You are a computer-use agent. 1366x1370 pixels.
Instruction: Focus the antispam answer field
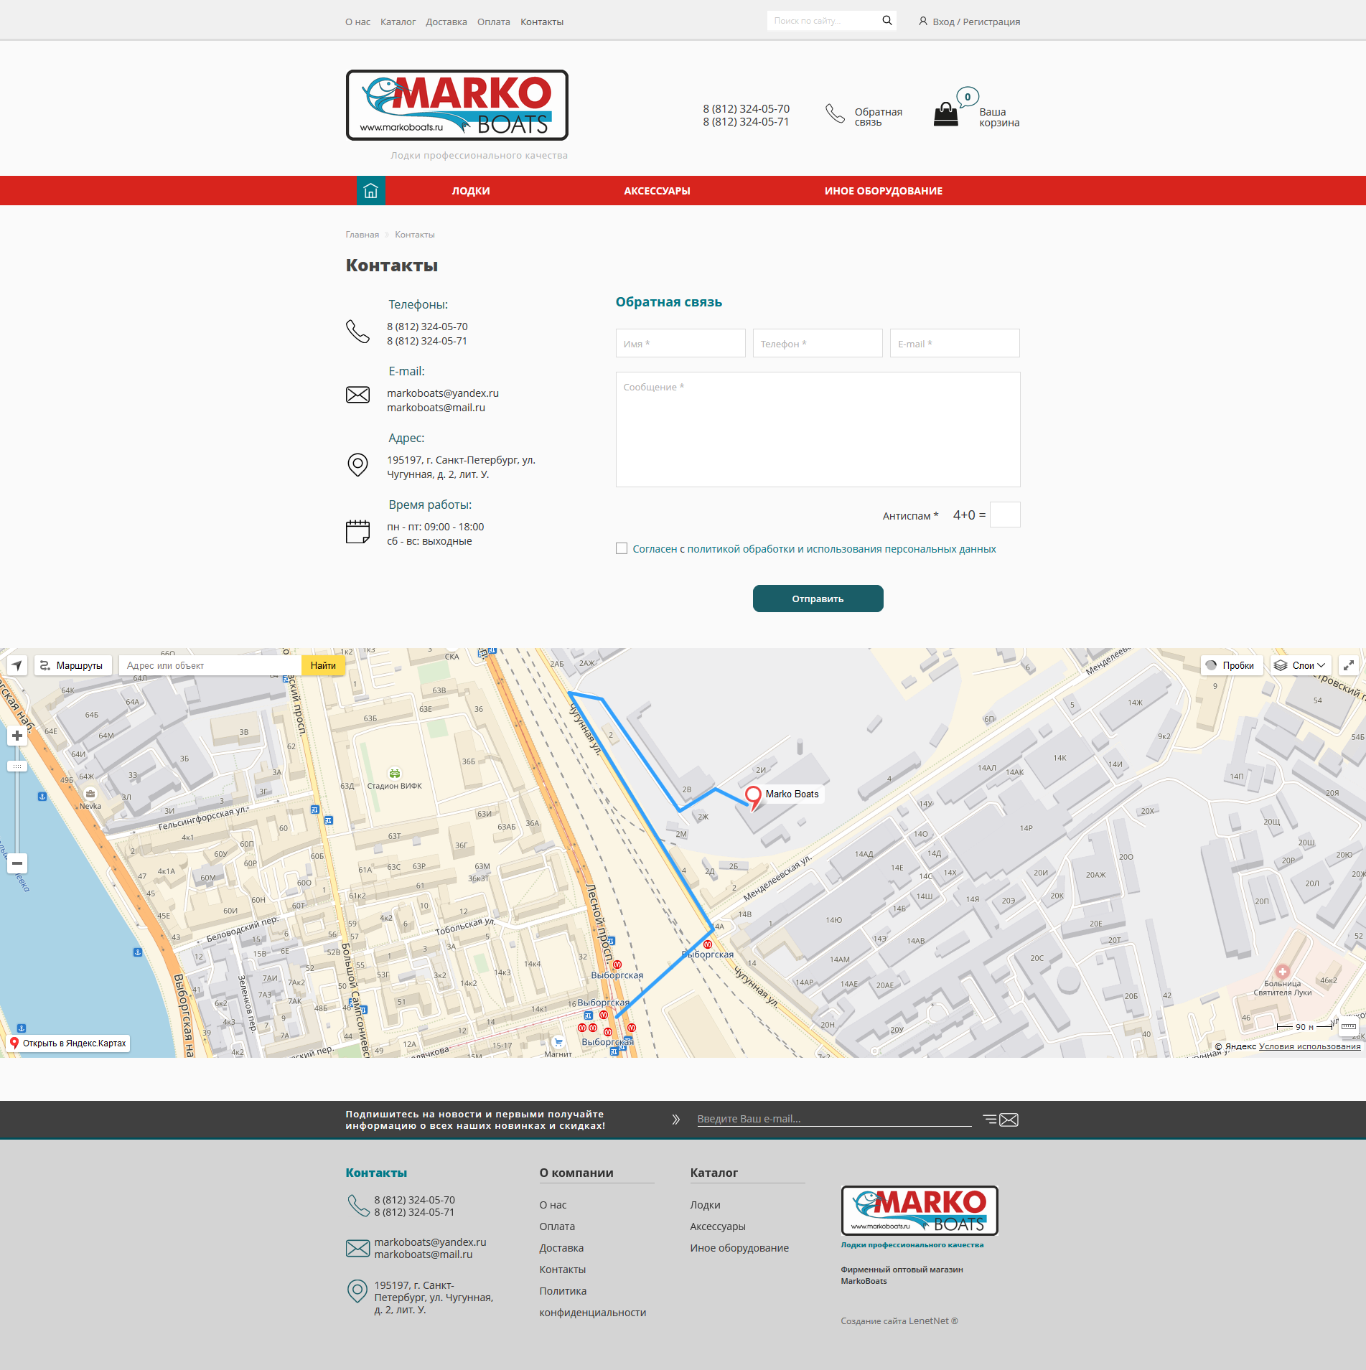pyautogui.click(x=1005, y=515)
